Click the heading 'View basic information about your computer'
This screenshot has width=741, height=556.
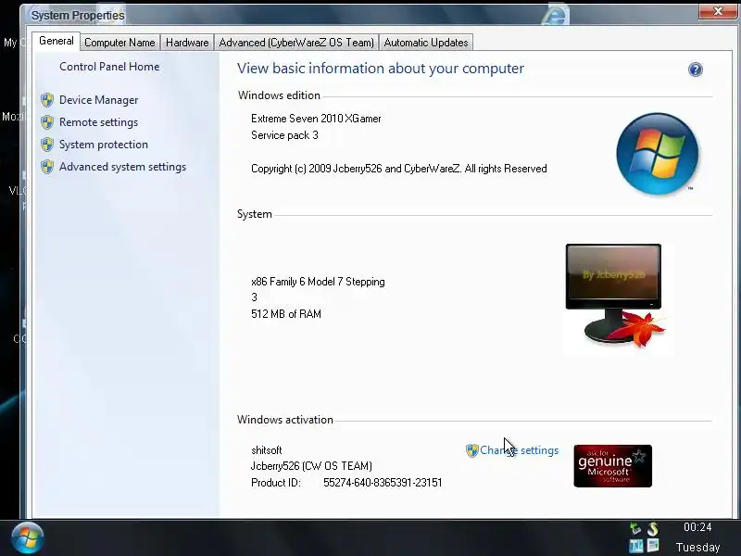(381, 69)
